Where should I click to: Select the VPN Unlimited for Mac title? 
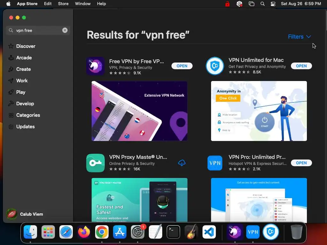256,60
